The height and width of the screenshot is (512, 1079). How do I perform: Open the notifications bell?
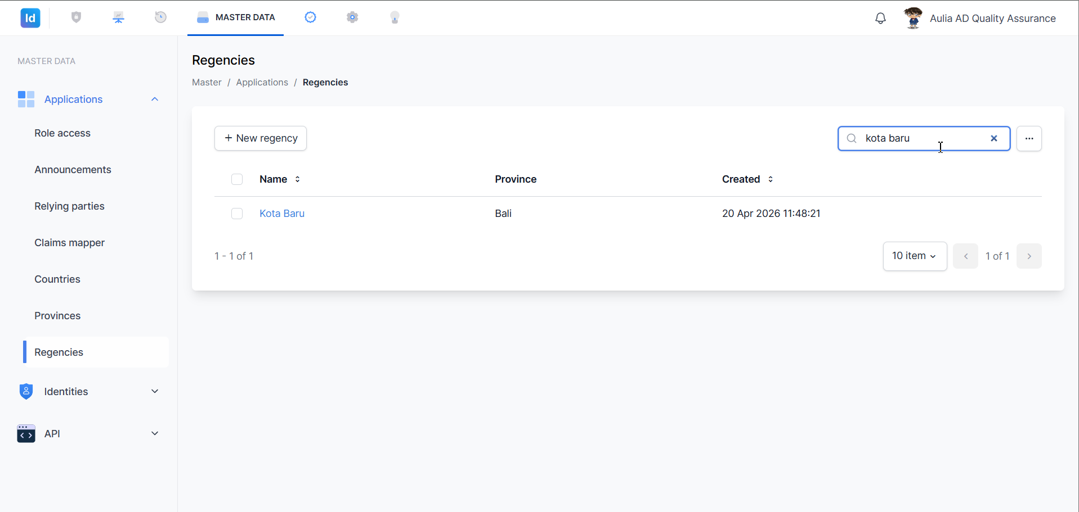click(x=880, y=19)
